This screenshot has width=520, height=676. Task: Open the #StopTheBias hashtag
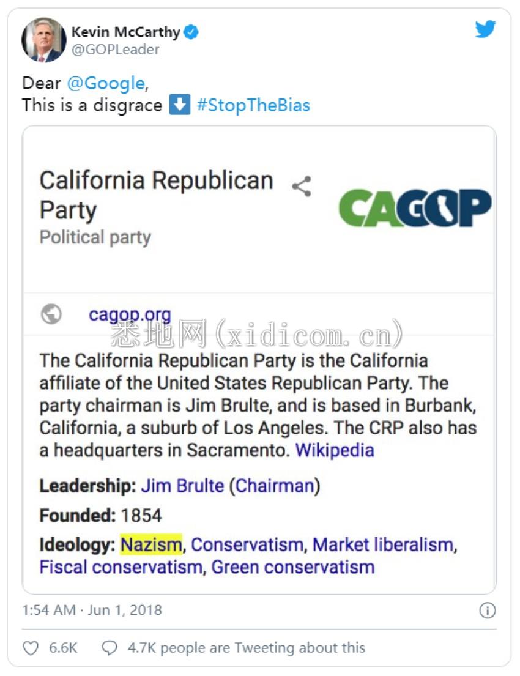(x=253, y=105)
